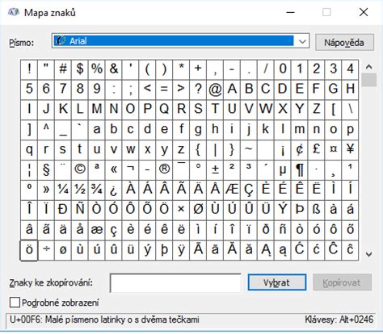This screenshot has width=383, height=334.
Task: Select the pilcrow ¶ character
Action: [299, 169]
